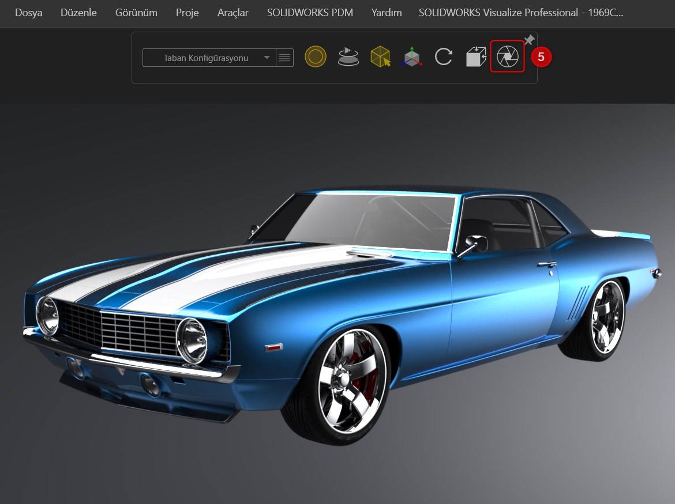Click the import cube icon

[475, 57]
